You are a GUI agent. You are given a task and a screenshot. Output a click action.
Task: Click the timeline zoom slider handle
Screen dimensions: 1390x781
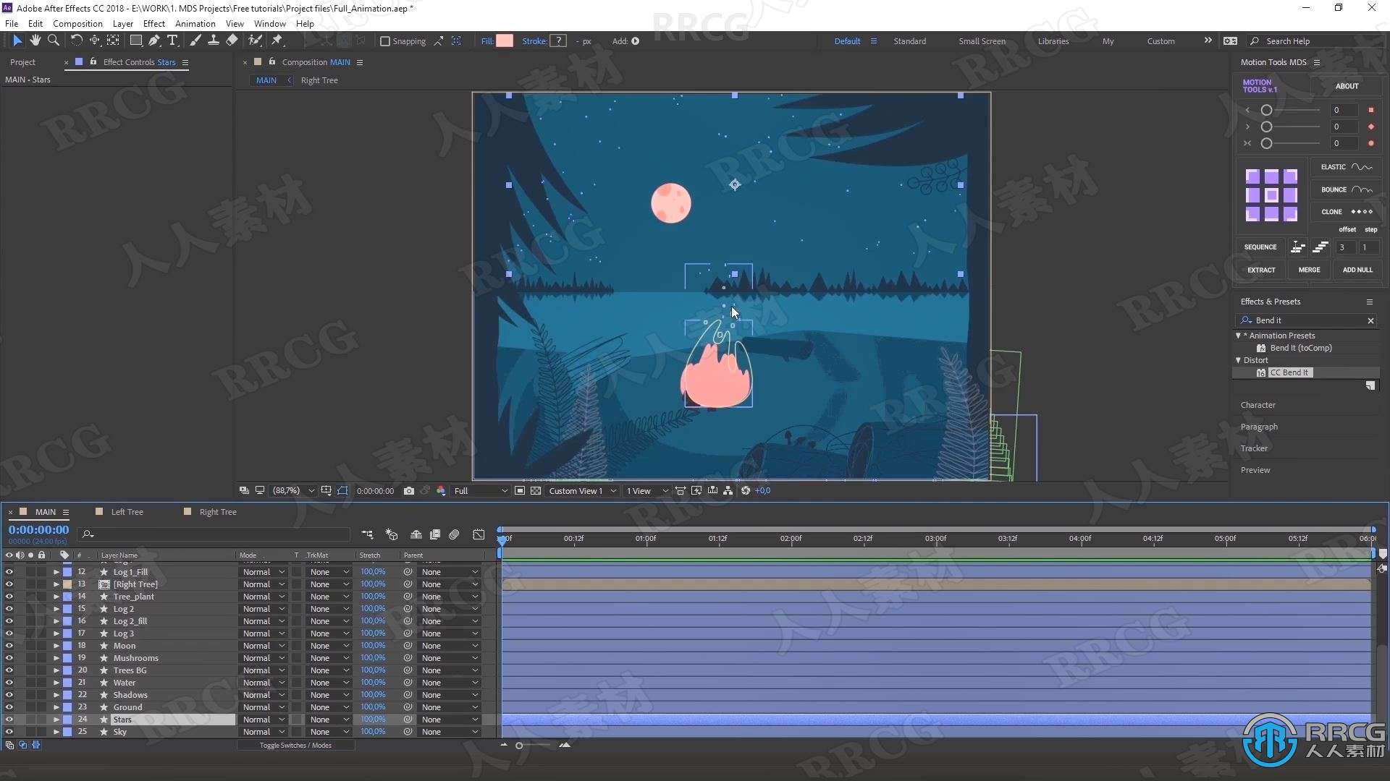(519, 746)
